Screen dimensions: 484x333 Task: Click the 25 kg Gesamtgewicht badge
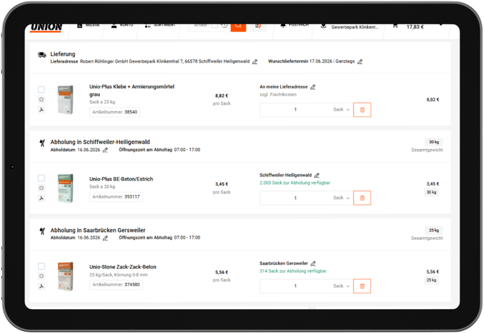point(434,230)
